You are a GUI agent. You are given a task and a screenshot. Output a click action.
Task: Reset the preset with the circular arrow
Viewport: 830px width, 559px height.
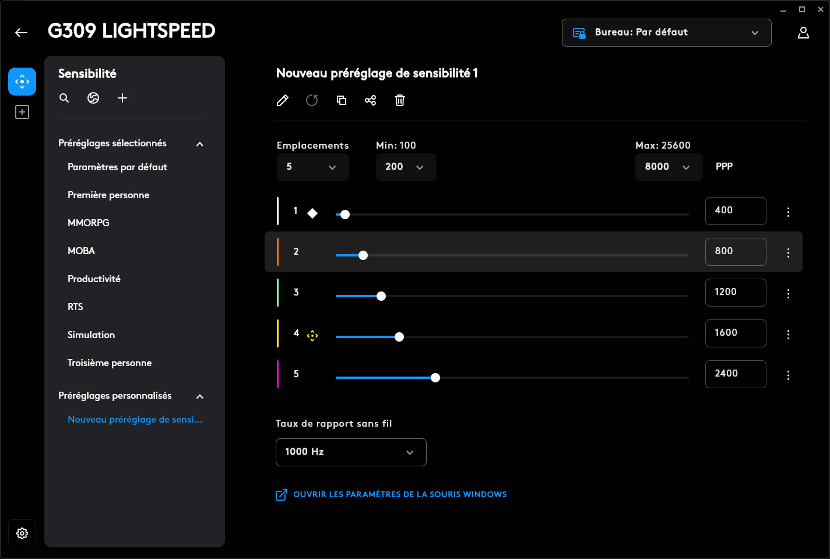[x=312, y=100]
